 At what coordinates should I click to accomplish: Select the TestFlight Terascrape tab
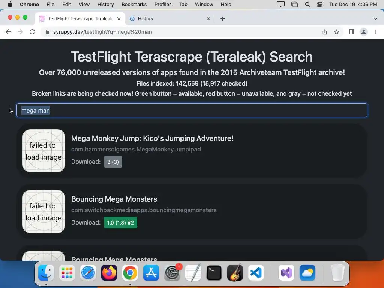(x=80, y=19)
